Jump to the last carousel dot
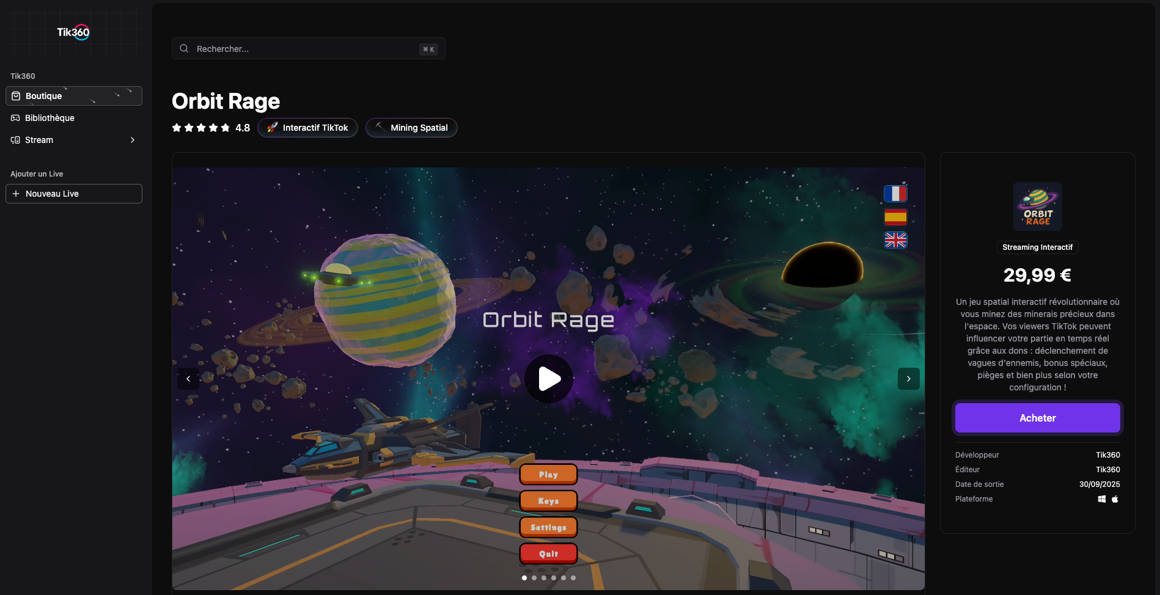The height and width of the screenshot is (595, 1160). [573, 578]
